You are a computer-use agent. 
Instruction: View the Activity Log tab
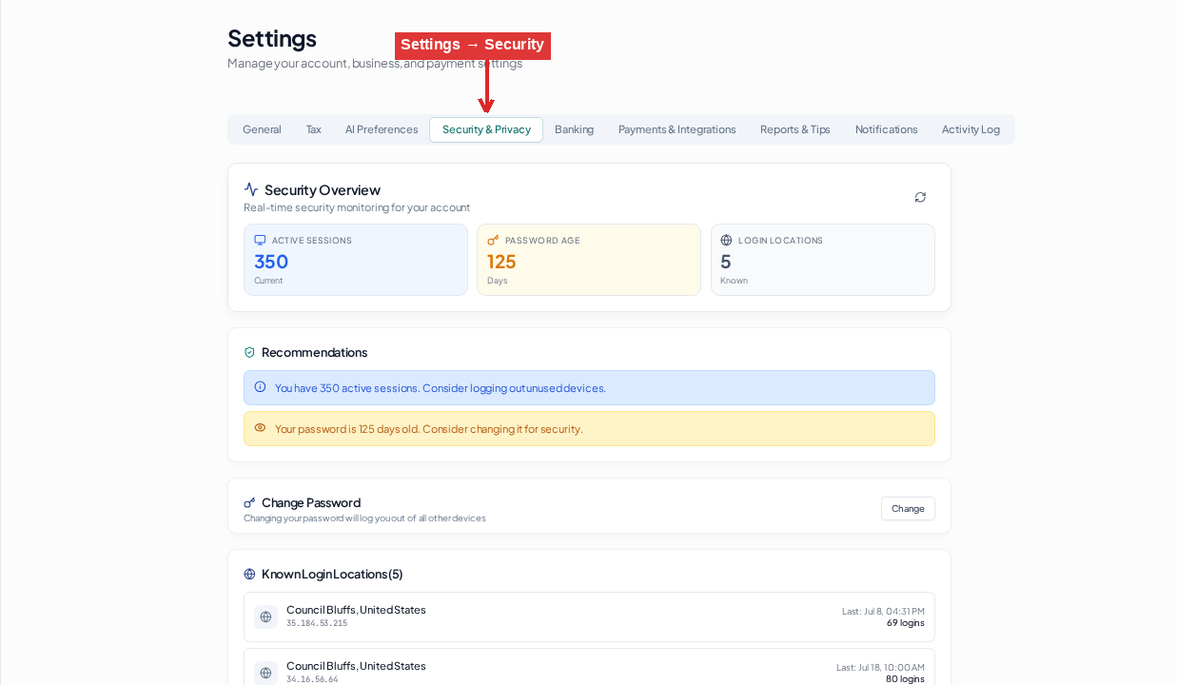coord(971,129)
